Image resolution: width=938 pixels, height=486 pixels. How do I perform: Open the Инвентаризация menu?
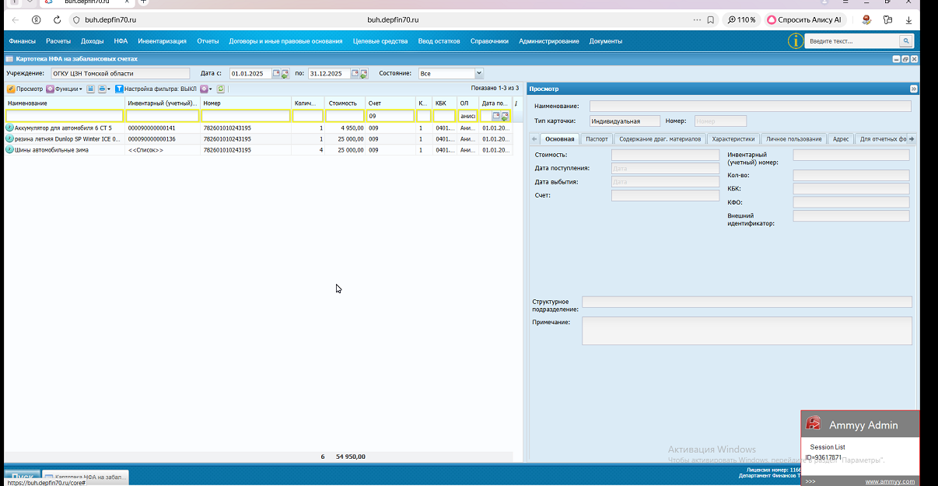coord(162,41)
